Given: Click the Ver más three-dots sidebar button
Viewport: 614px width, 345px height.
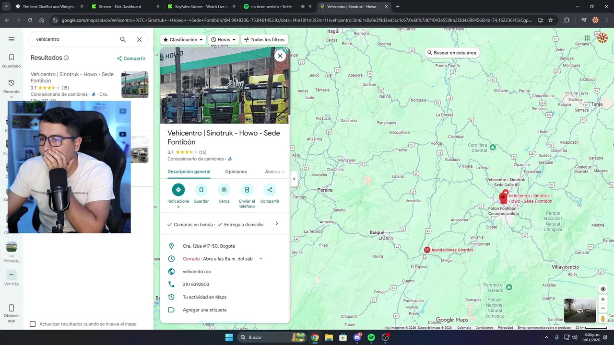Looking at the screenshot, I should point(12,275).
